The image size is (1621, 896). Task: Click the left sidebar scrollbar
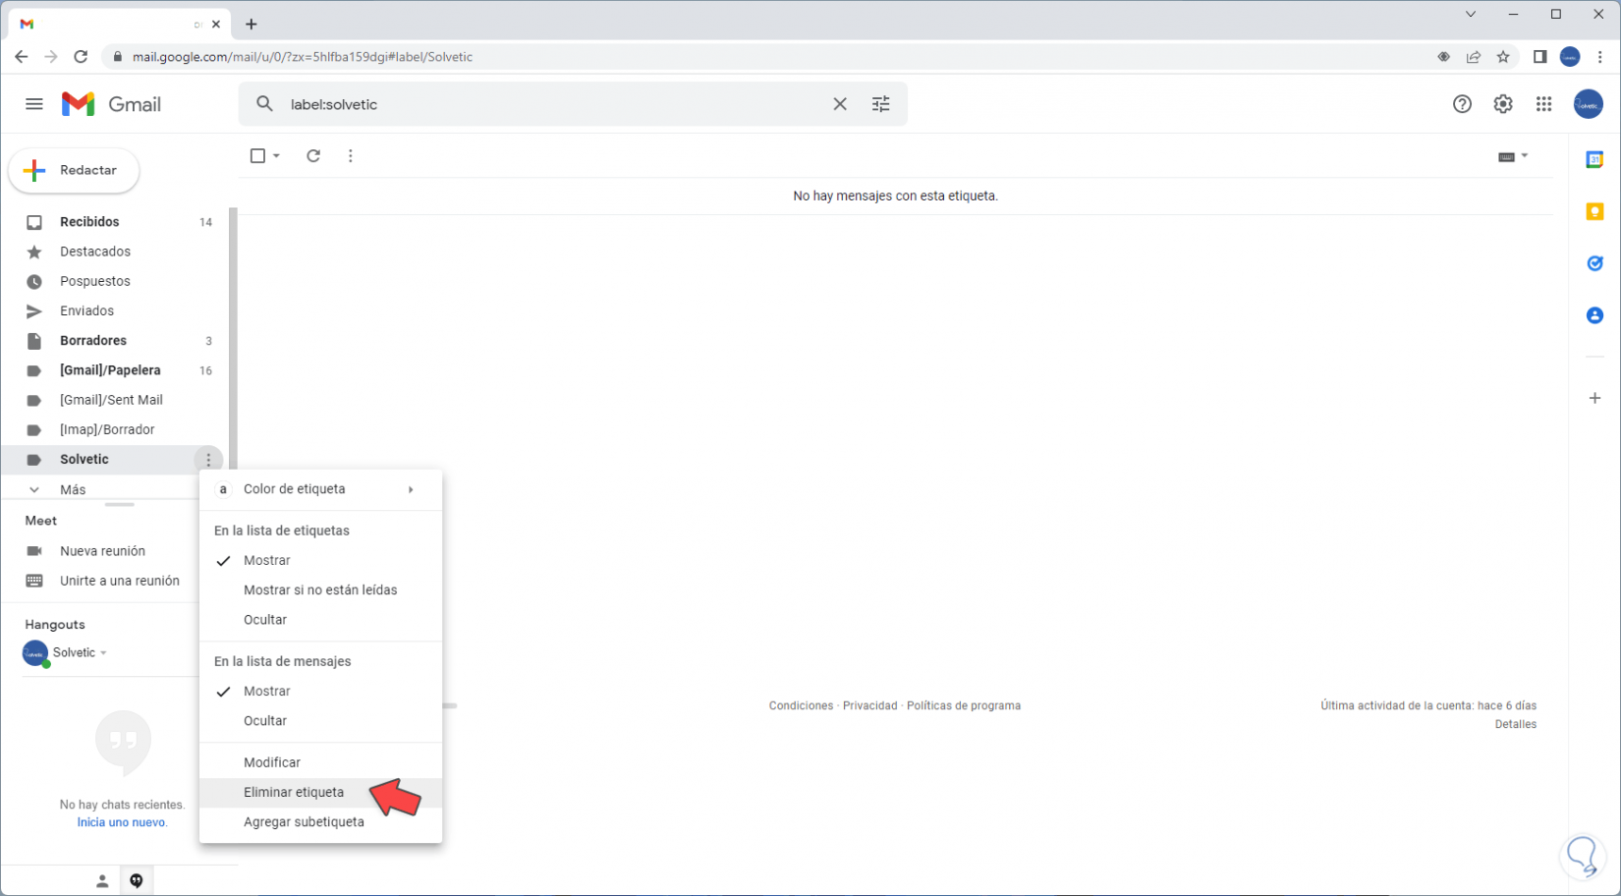click(x=233, y=339)
